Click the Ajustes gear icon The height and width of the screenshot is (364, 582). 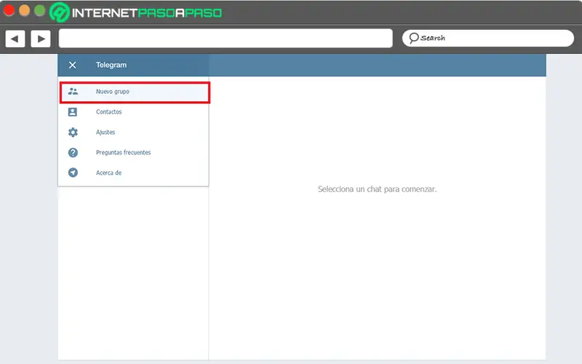73,132
